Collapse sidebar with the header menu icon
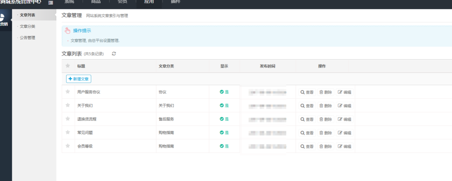 click(51, 2)
